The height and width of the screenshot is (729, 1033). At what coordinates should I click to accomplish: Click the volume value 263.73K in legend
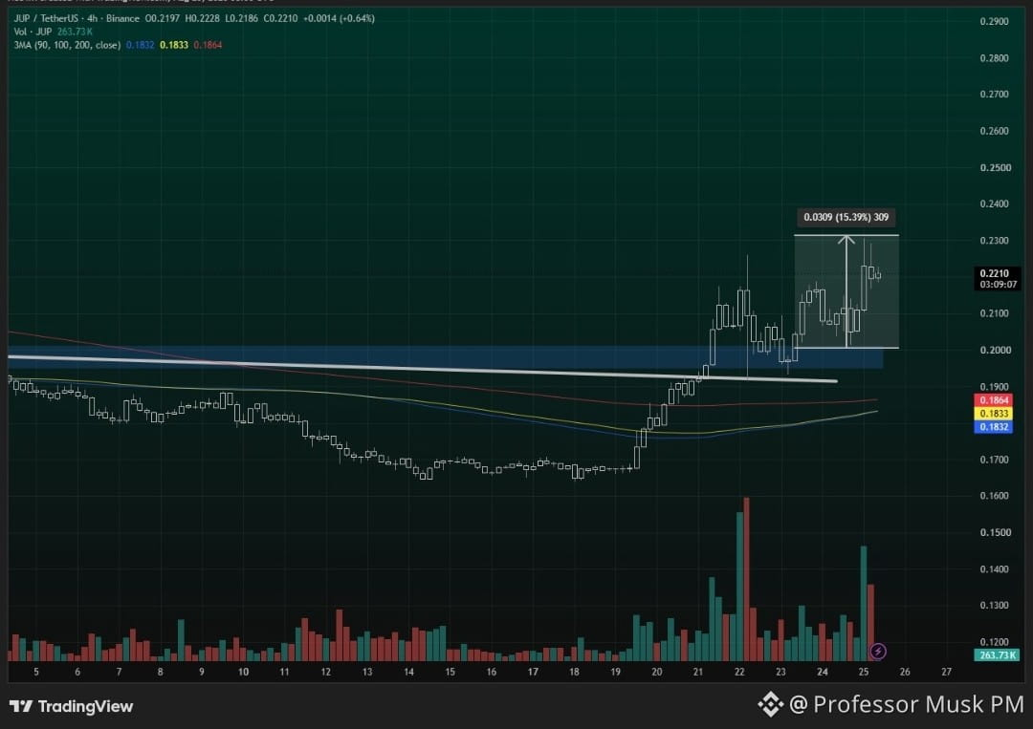click(x=76, y=32)
